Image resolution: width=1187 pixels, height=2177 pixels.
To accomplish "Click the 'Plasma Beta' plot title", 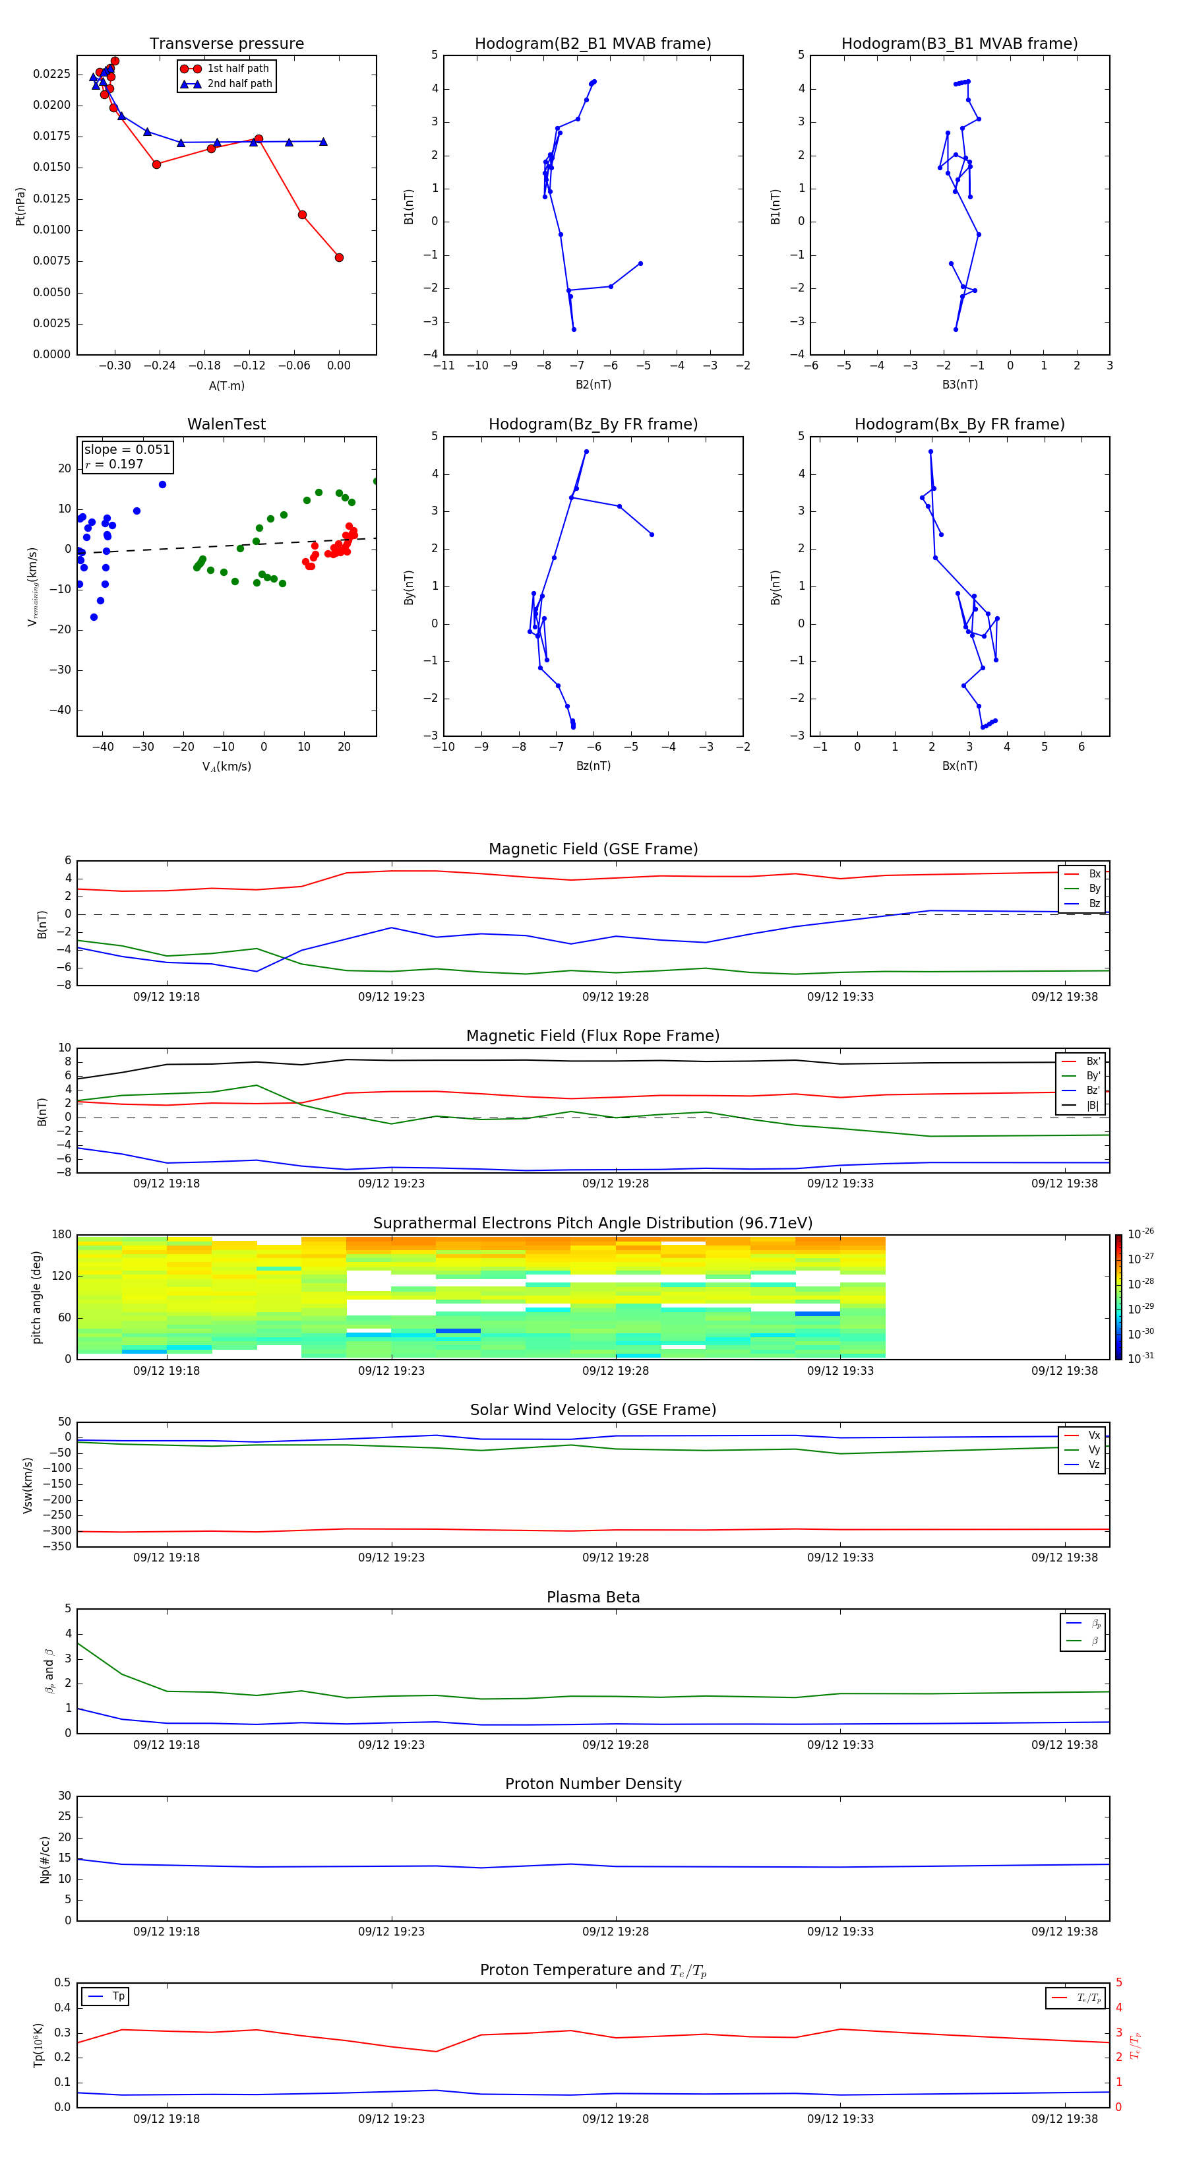I will point(593,1597).
